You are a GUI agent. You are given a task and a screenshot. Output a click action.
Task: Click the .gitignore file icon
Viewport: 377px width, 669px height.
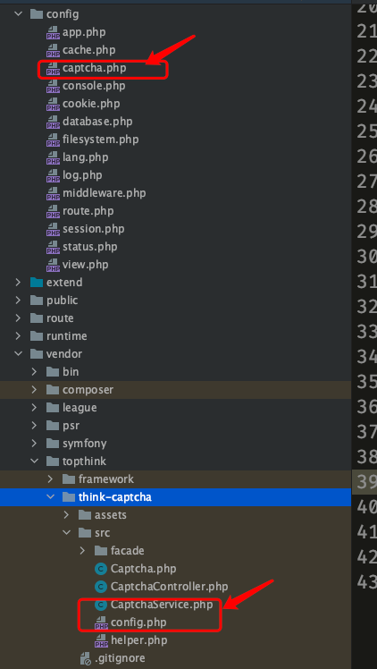[85, 658]
